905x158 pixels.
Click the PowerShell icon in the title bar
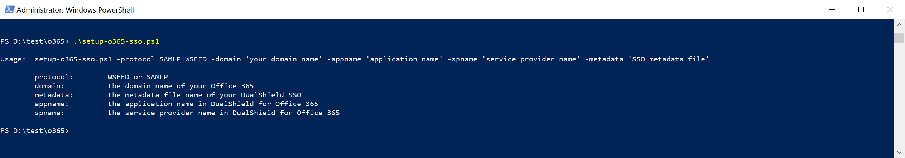9,10
